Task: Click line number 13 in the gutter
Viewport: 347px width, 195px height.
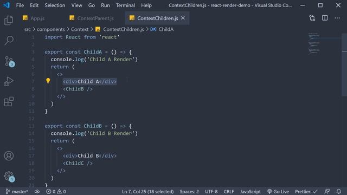Action: (31, 126)
